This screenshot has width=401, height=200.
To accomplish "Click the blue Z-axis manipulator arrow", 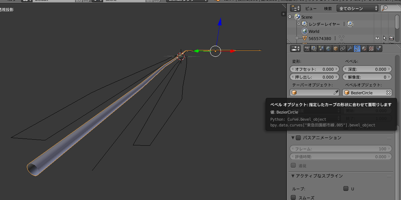I will coord(219,21).
